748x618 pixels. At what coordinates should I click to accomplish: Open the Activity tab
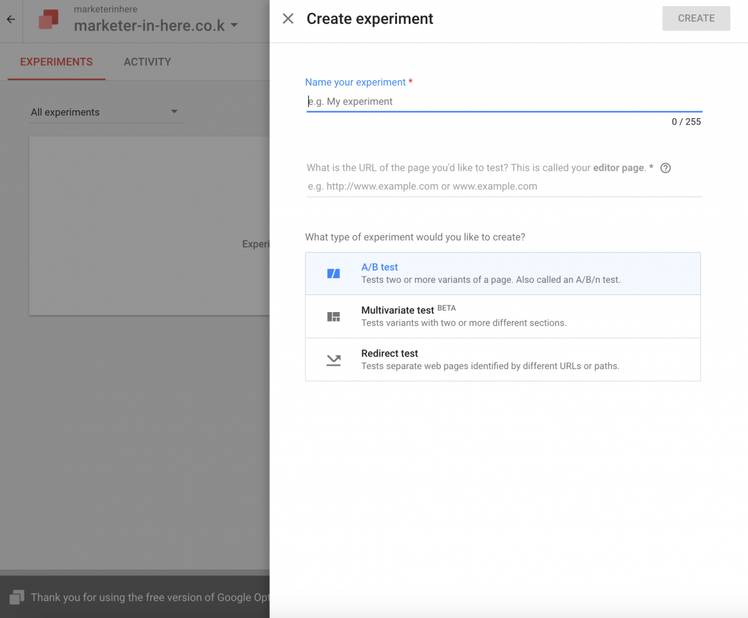[x=147, y=62]
